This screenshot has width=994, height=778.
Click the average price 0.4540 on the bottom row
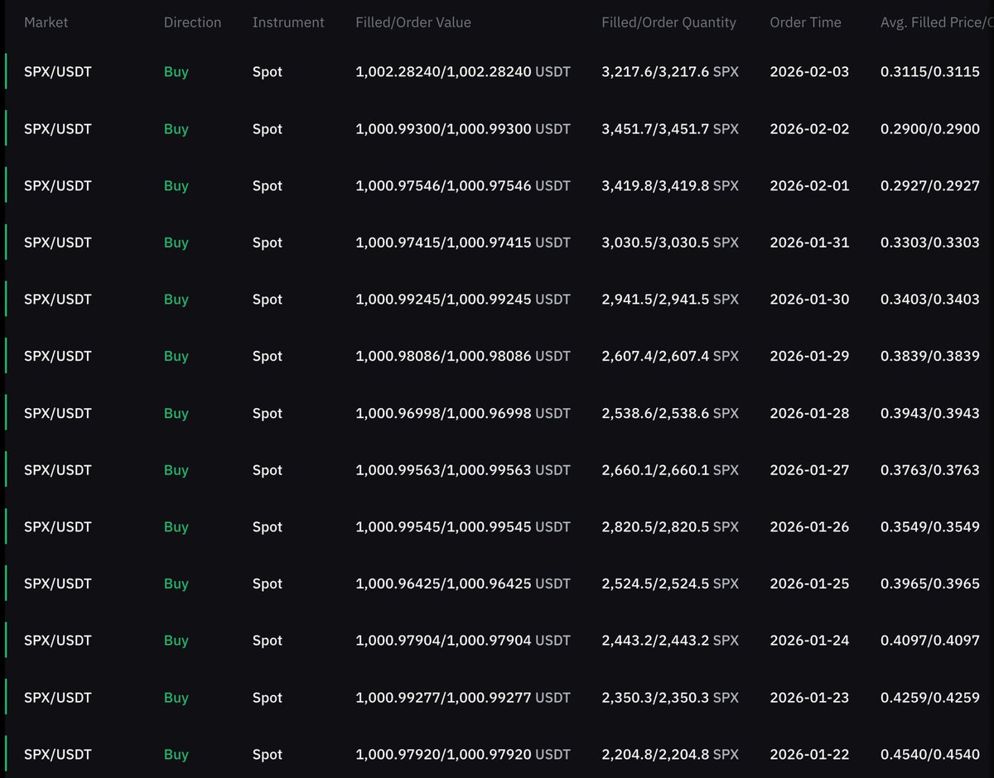pos(928,754)
